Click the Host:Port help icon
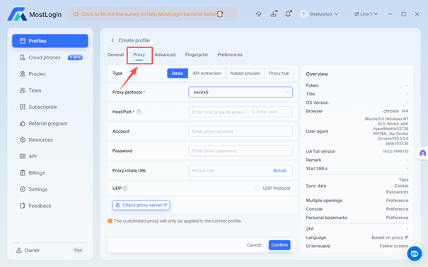The image size is (428, 267). point(139,112)
